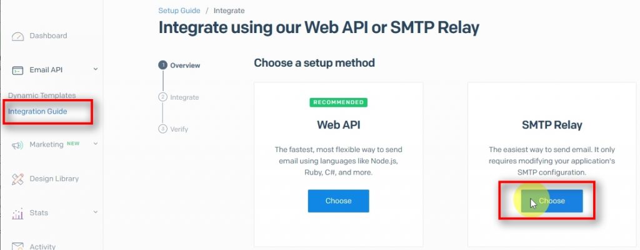Go to step 1 Overview
This screenshot has height=250, width=640.
(184, 65)
